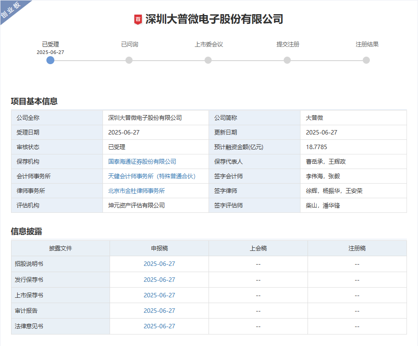Click the 项目基本信息 section heading
Viewport: 418px width, 346px height.
click(x=34, y=101)
